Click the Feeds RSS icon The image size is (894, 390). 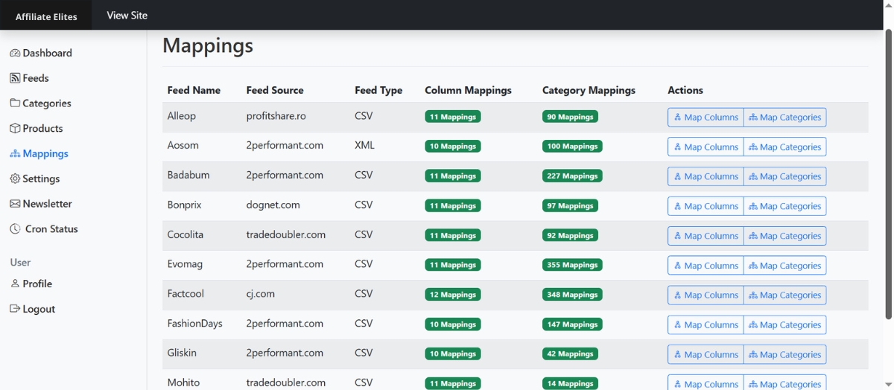point(15,78)
